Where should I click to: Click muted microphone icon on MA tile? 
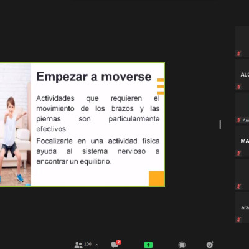point(238,153)
